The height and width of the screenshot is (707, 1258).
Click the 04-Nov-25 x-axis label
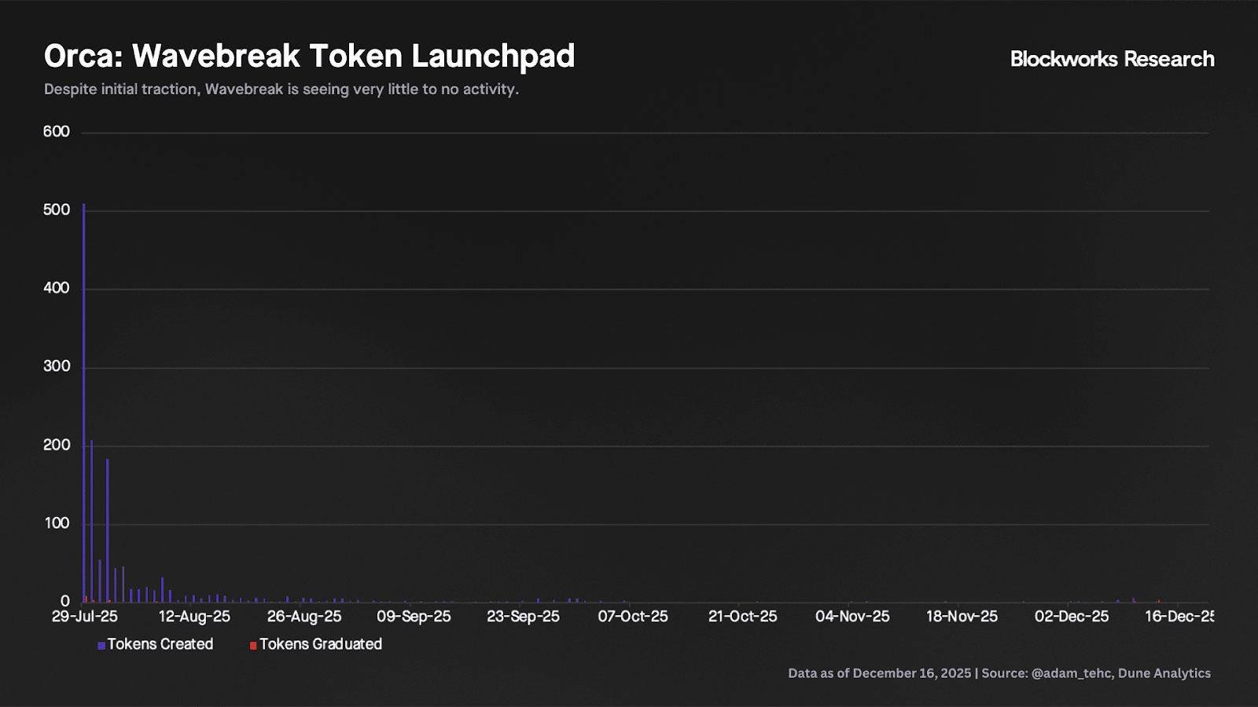852,617
